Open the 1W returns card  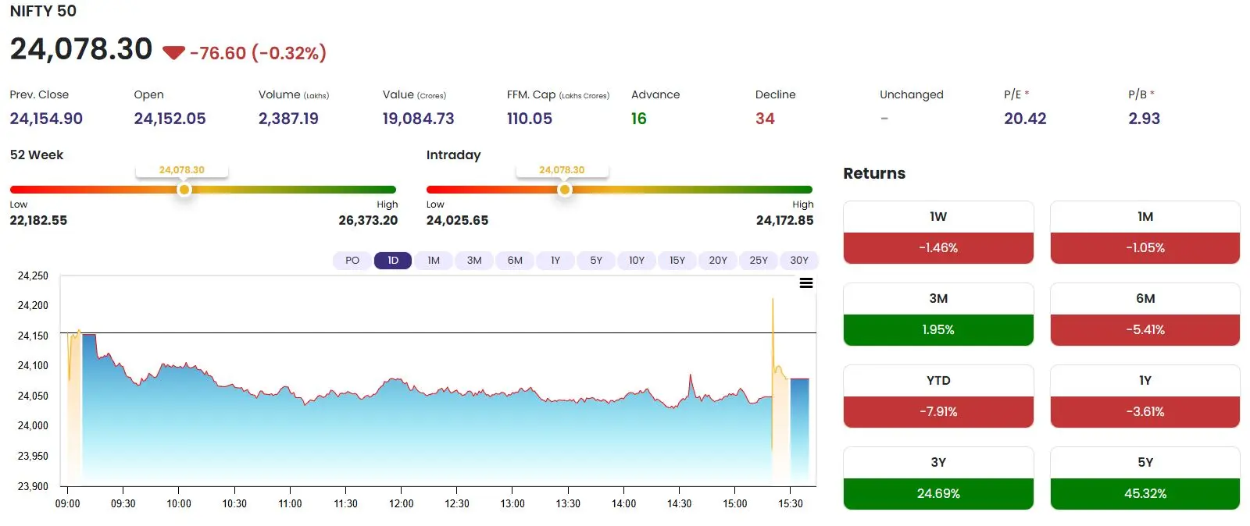pos(938,233)
